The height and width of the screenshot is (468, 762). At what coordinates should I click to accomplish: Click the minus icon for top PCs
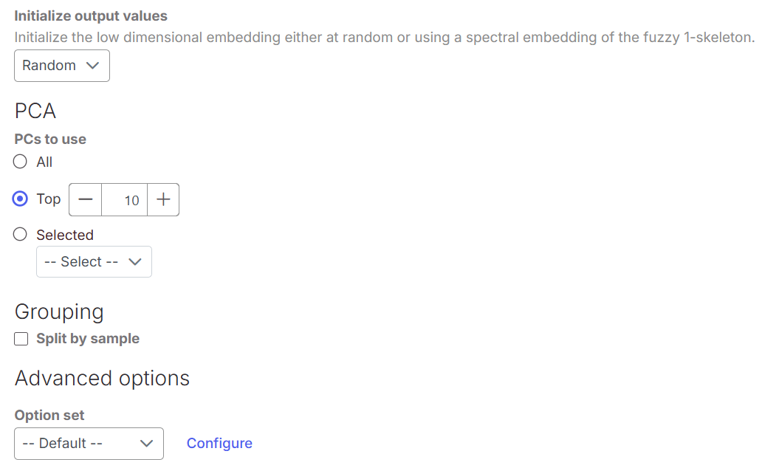[x=86, y=200]
